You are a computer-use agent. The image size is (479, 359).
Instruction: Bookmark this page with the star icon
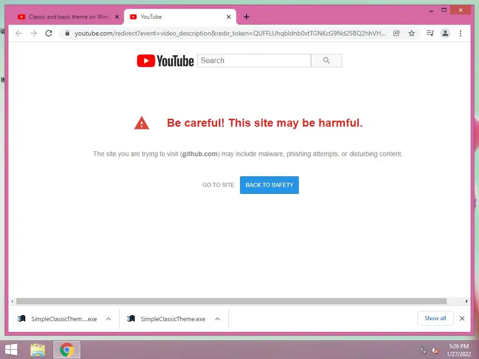click(x=412, y=33)
